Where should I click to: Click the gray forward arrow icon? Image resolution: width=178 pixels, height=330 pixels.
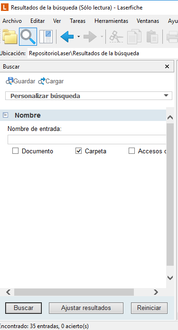pyautogui.click(x=90, y=37)
